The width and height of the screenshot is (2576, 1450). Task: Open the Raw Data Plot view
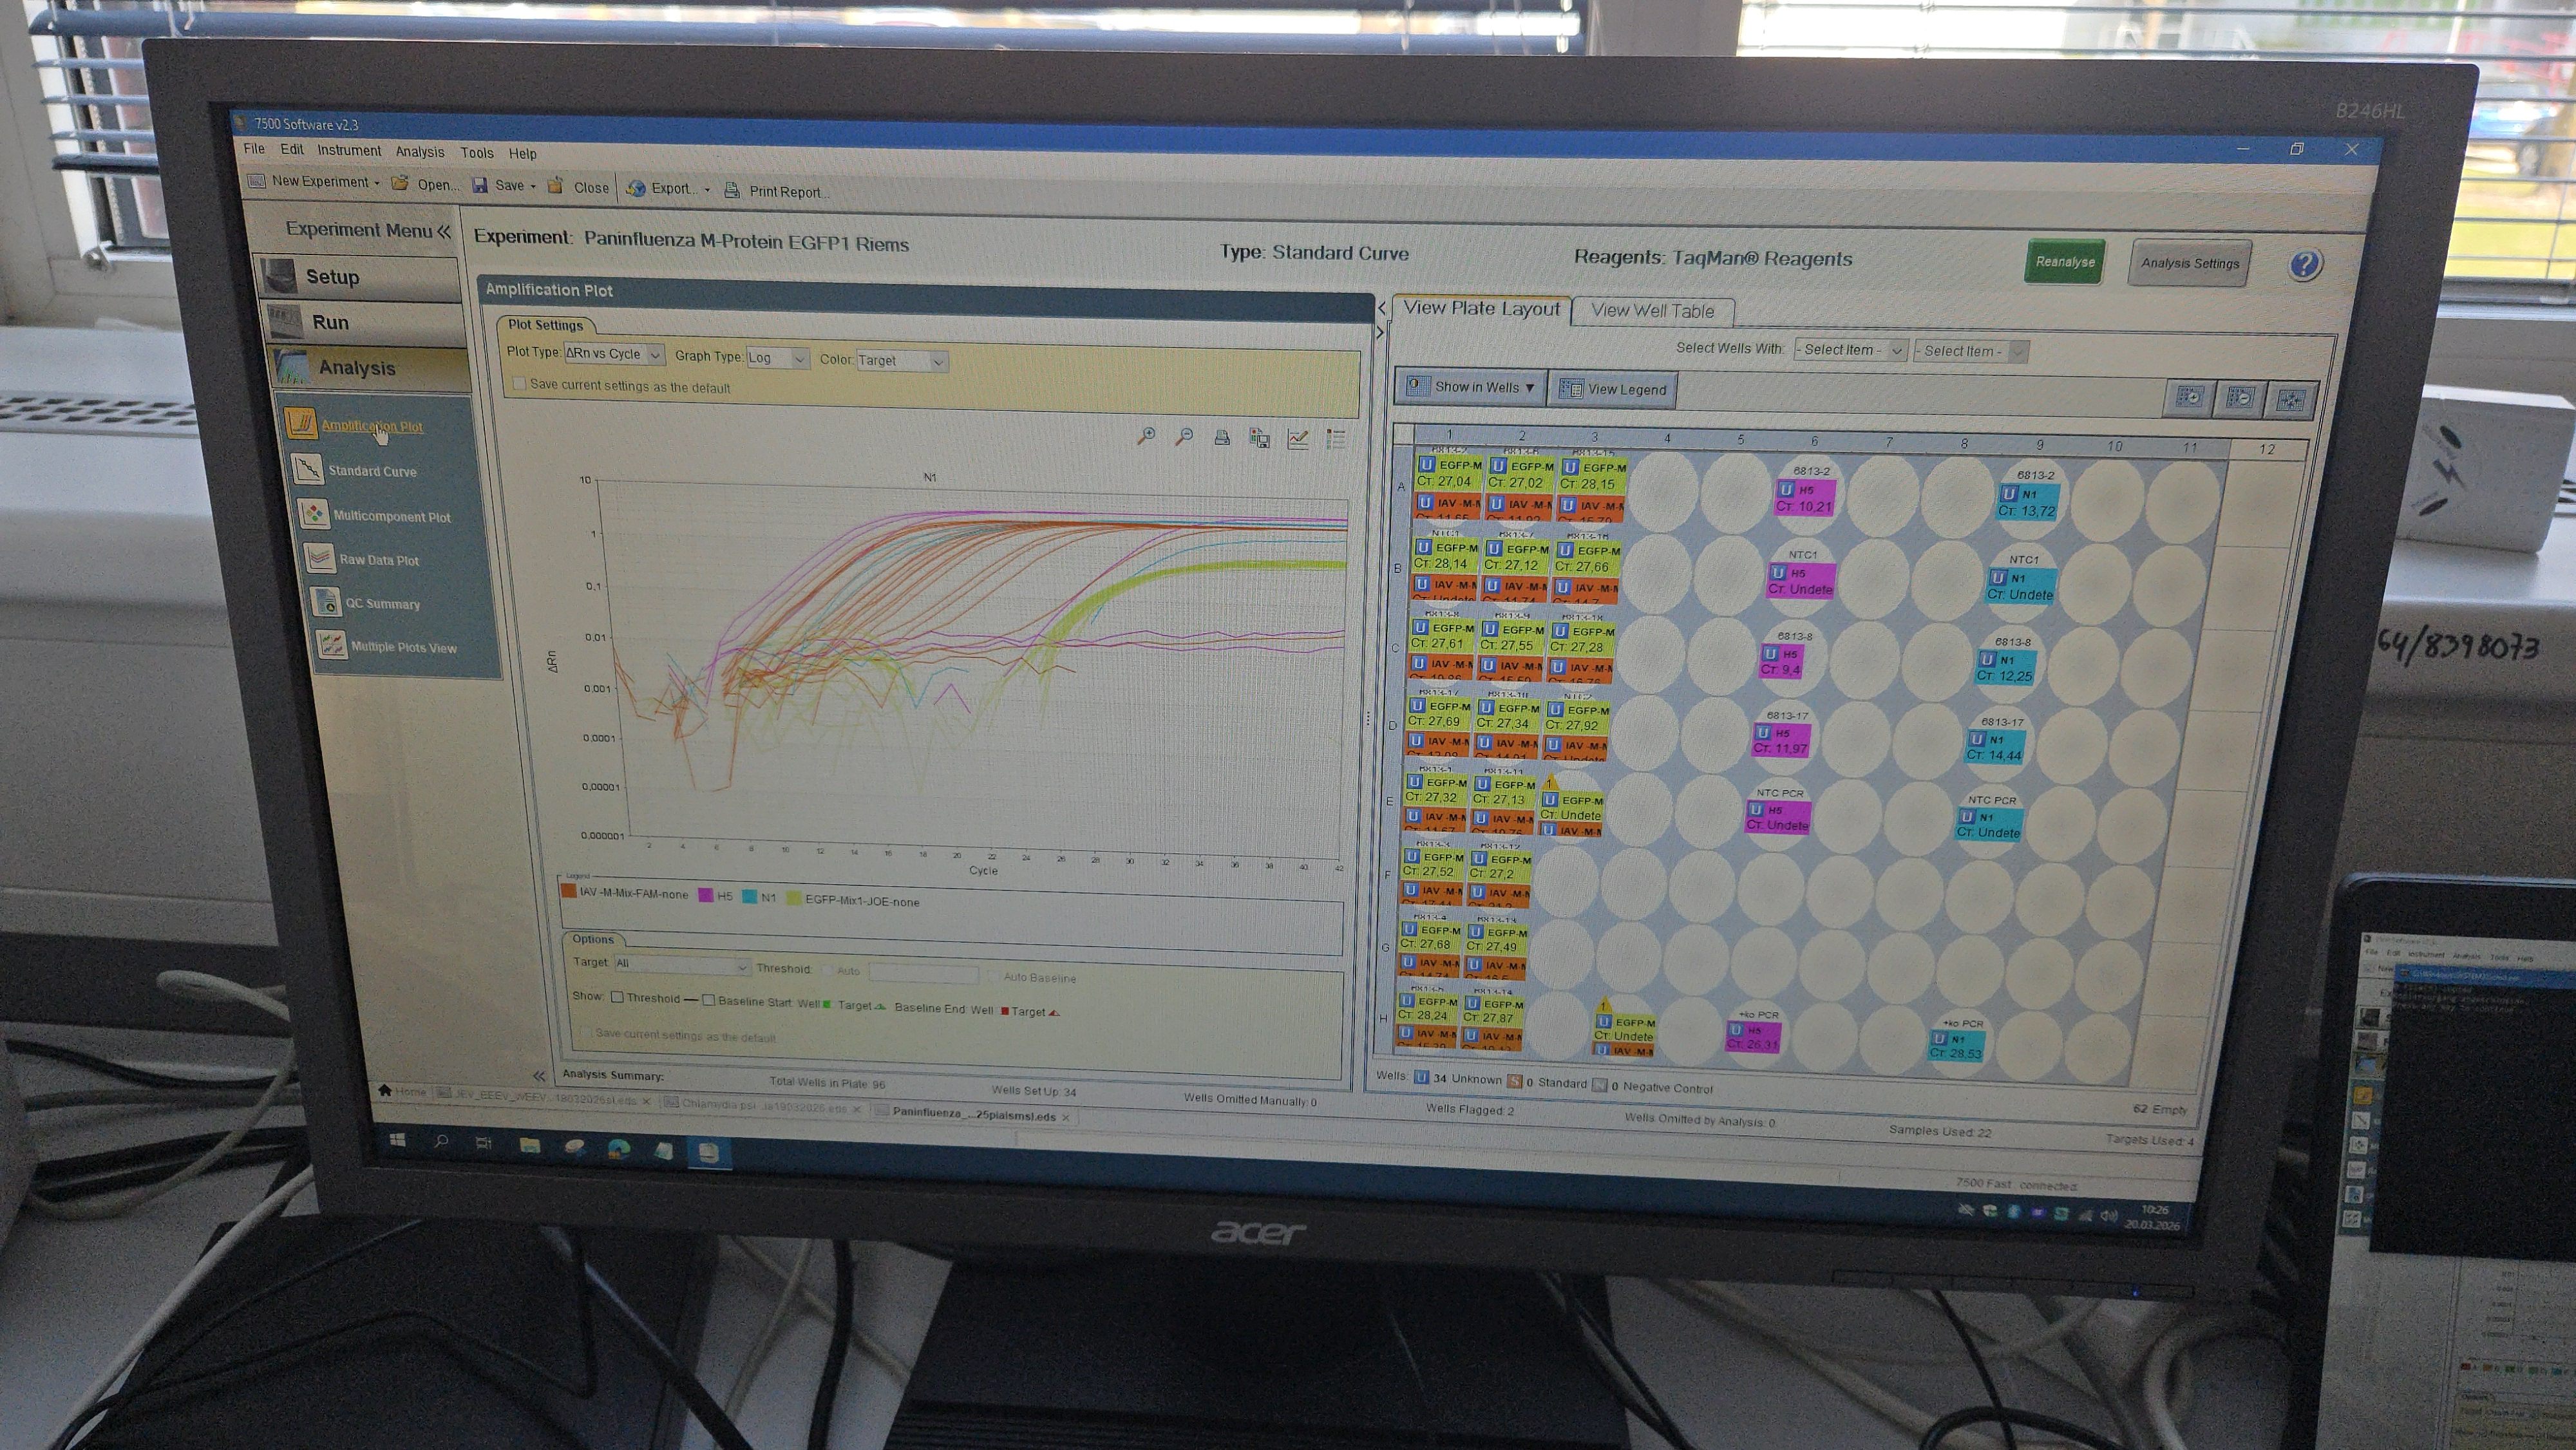378,560
